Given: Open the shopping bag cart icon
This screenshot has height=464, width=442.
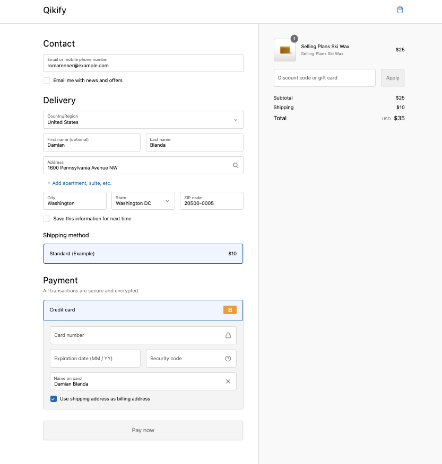Looking at the screenshot, I should click(x=400, y=10).
